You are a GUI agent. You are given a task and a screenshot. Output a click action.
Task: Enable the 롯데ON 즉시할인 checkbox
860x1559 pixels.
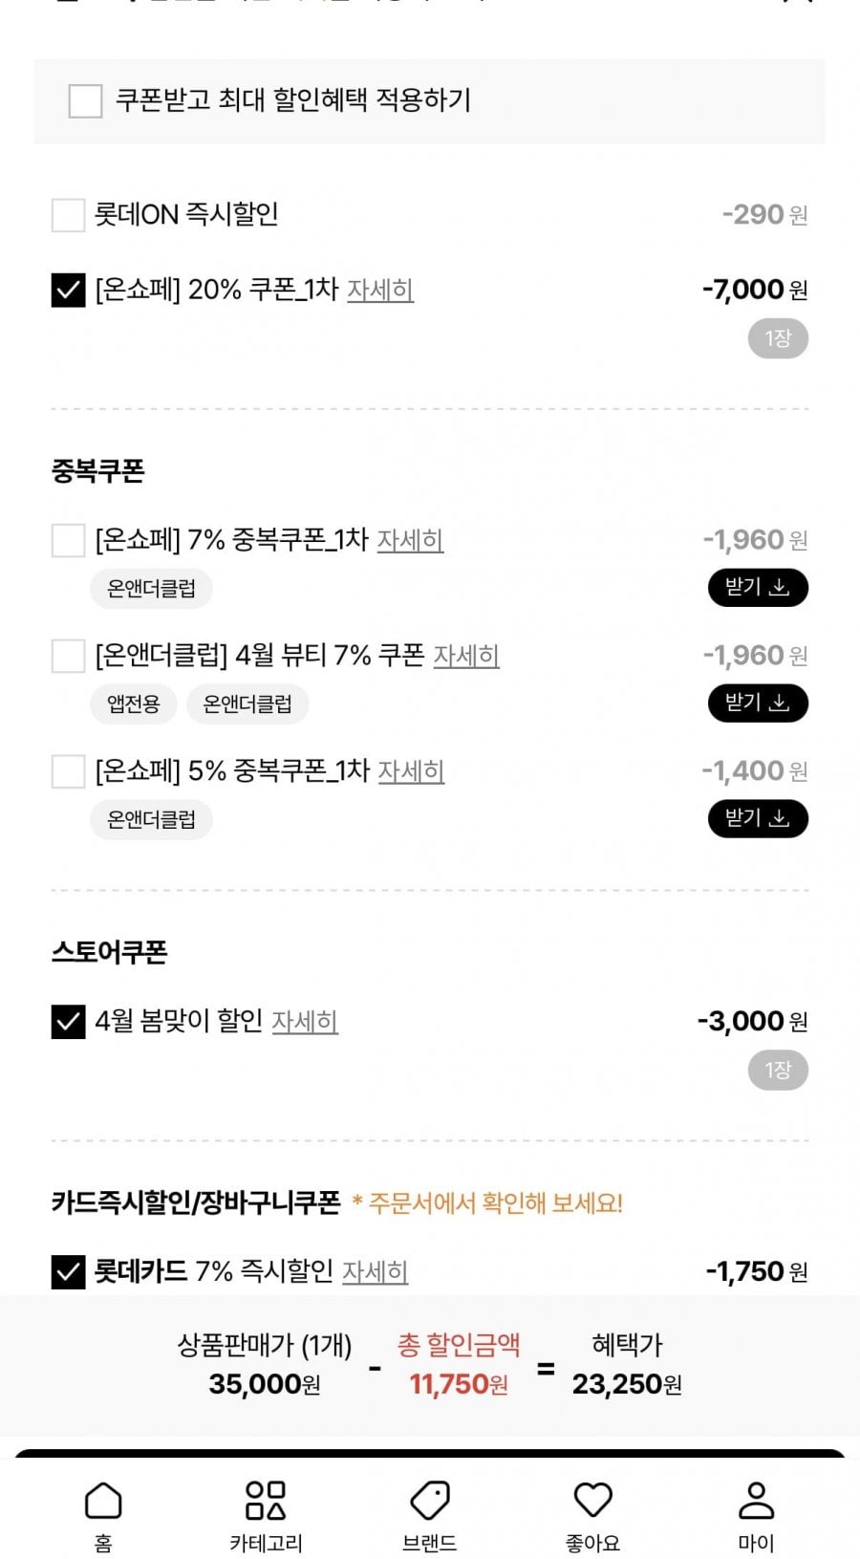coord(68,215)
